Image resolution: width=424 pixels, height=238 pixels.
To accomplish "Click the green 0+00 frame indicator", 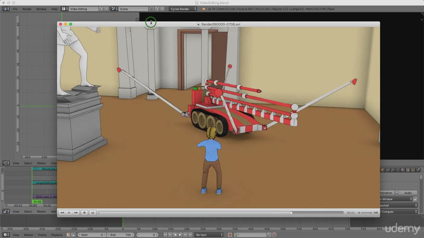I will pyautogui.click(x=37, y=201).
